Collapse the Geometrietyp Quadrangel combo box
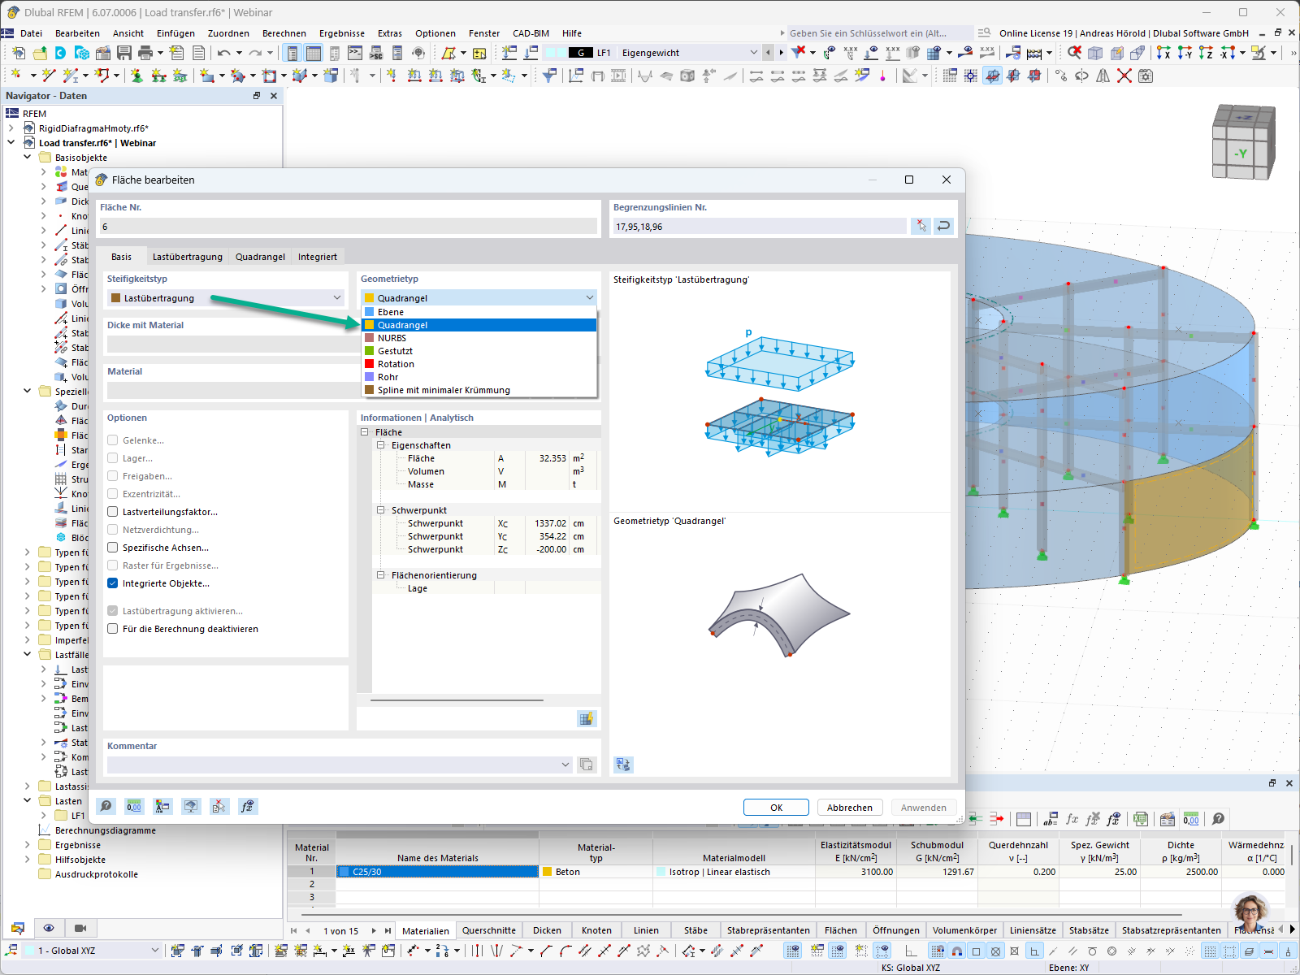 click(590, 298)
